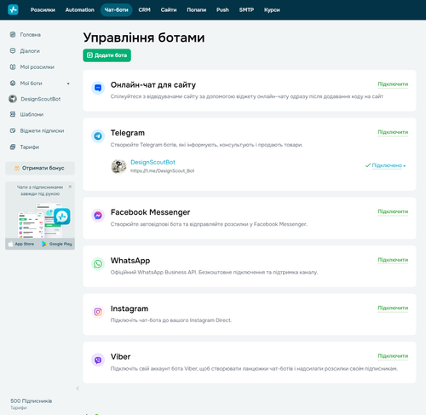Go to Шаблони in sidebar

point(32,114)
